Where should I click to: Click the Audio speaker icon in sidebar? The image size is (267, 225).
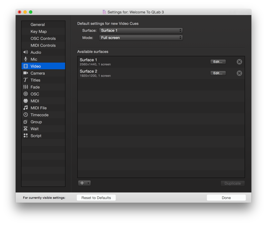pyautogui.click(x=26, y=52)
